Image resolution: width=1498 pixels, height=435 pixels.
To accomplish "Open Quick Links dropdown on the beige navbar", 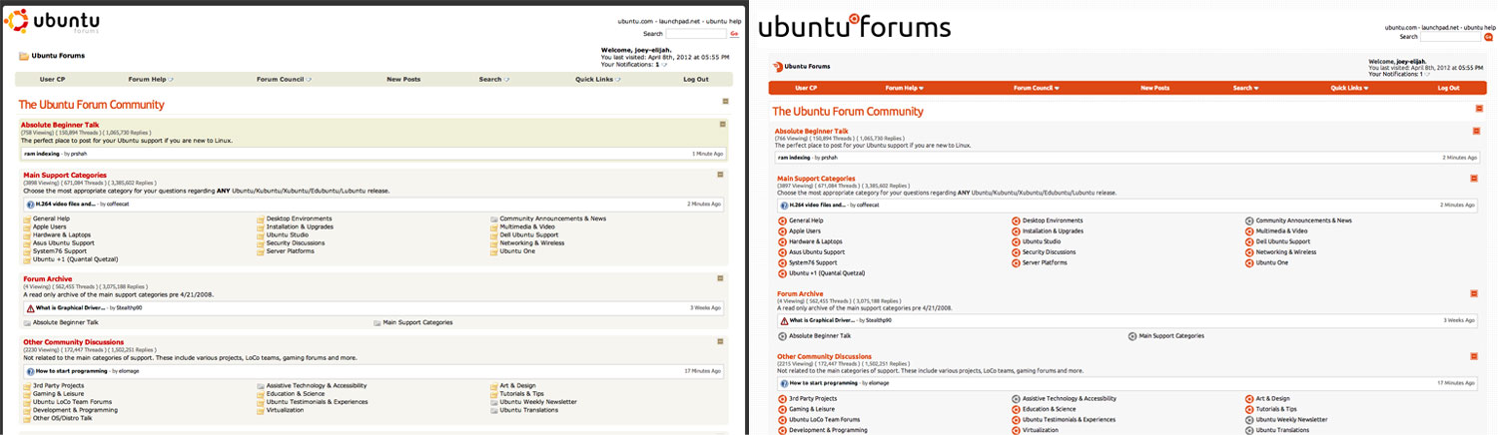I will click(597, 79).
